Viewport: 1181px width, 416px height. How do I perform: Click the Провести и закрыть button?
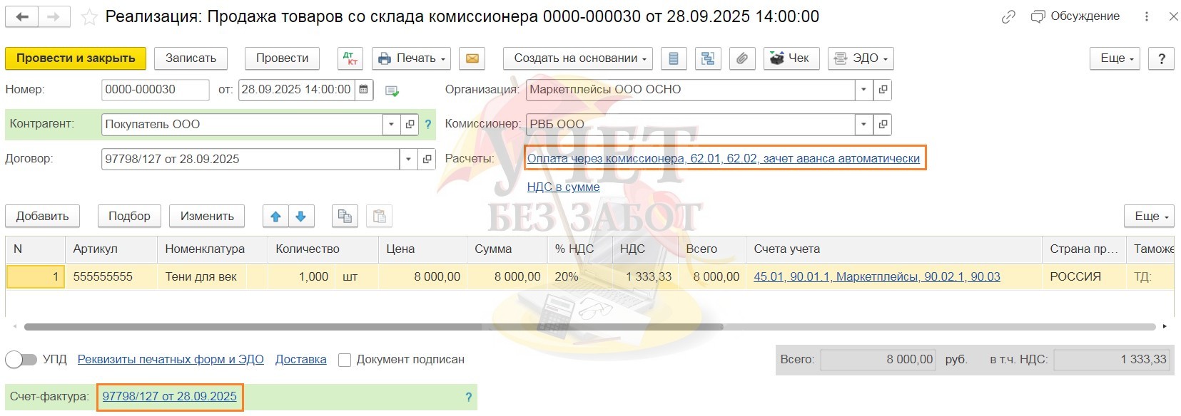(76, 58)
